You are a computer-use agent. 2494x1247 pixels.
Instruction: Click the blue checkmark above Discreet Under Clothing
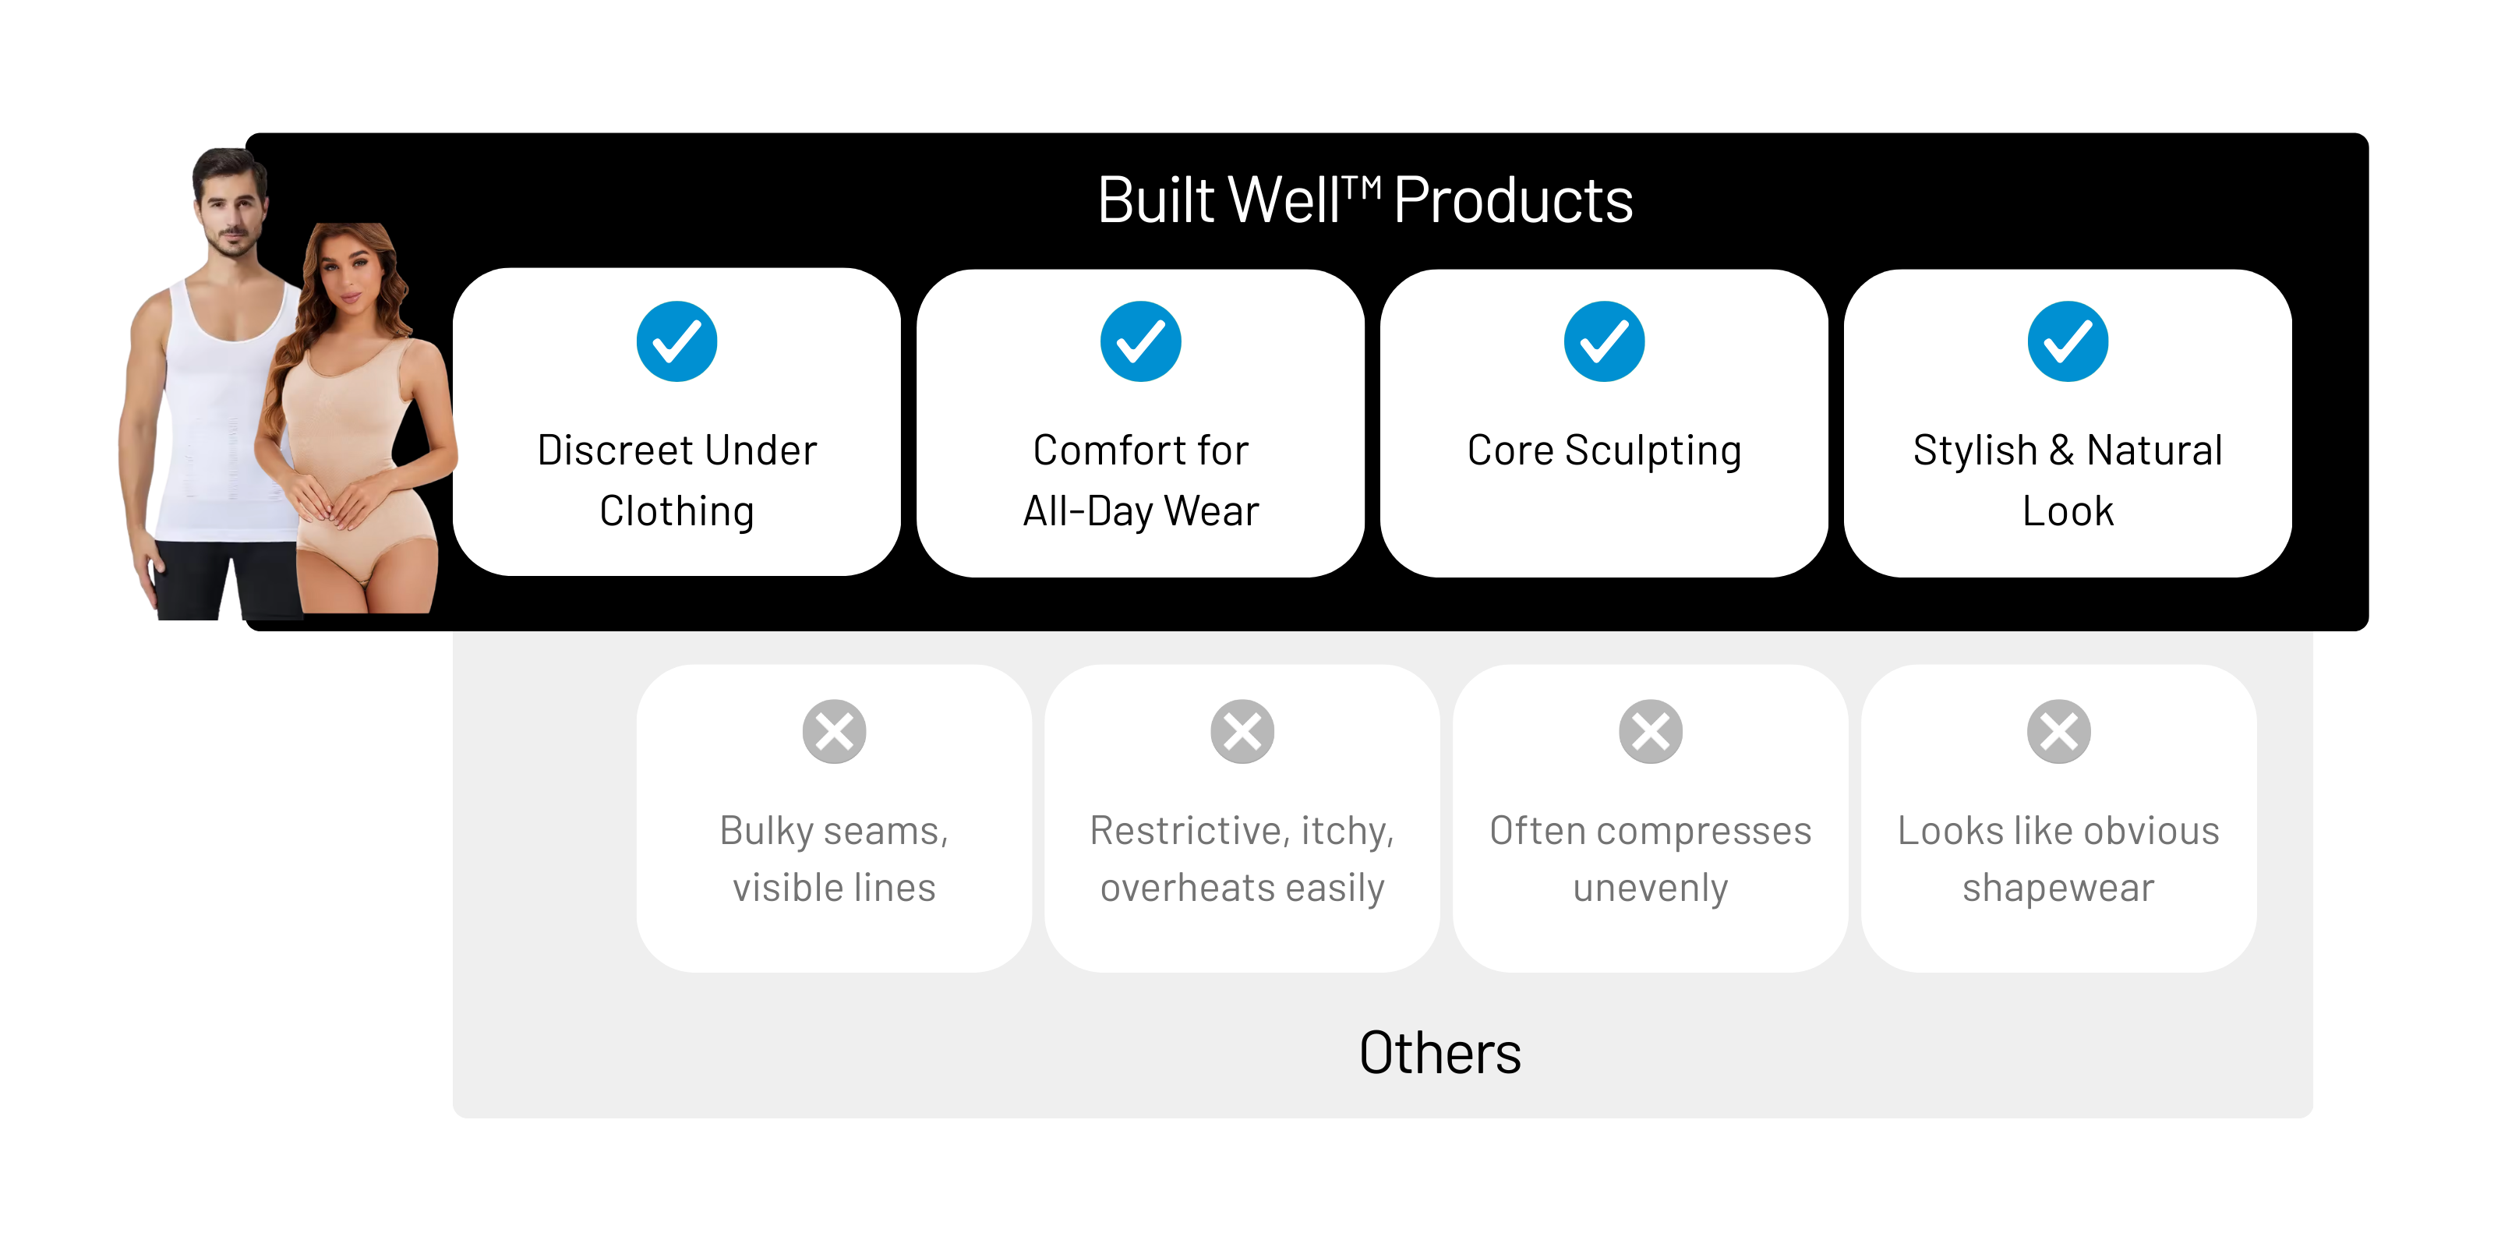coord(676,342)
